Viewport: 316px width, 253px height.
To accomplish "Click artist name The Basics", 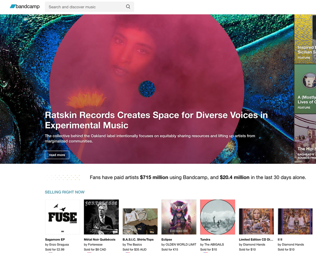I will point(134,244).
